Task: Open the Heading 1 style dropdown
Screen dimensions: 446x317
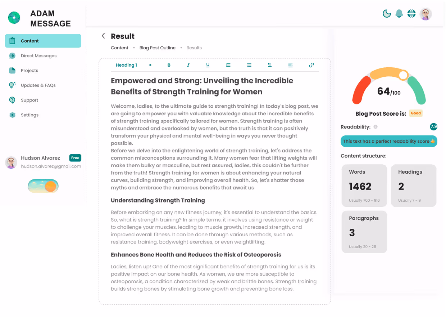Action: click(x=133, y=65)
